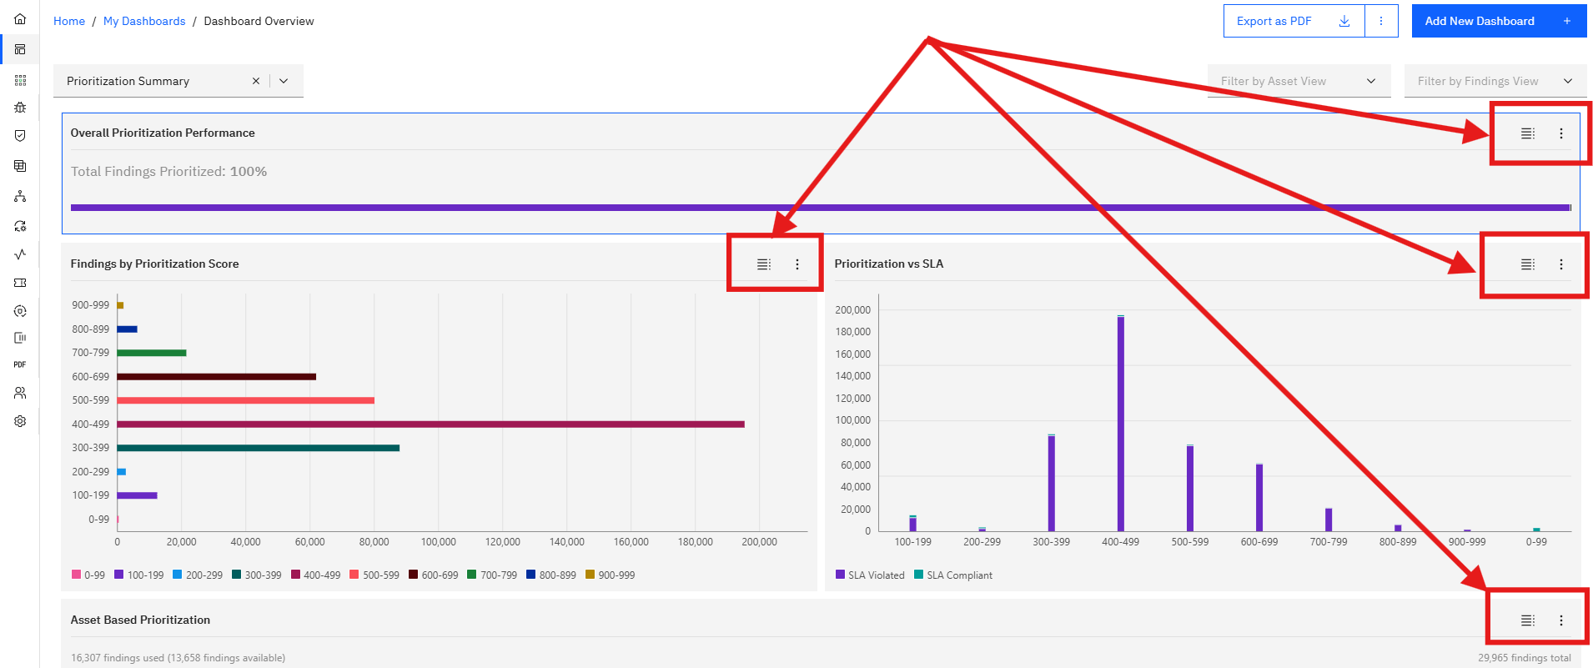The height and width of the screenshot is (668, 1593).
Task: Open the hierarchy tree icon in sidebar
Action: pyautogui.click(x=20, y=196)
